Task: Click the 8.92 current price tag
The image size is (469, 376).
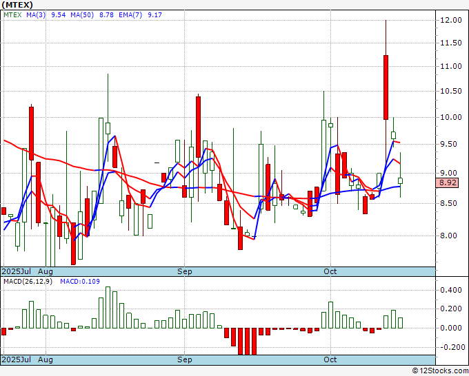Action: (447, 182)
